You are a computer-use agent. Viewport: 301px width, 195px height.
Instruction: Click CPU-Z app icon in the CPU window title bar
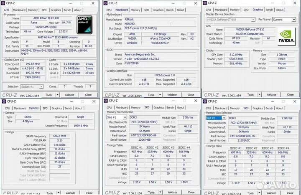click(x=3, y=3)
